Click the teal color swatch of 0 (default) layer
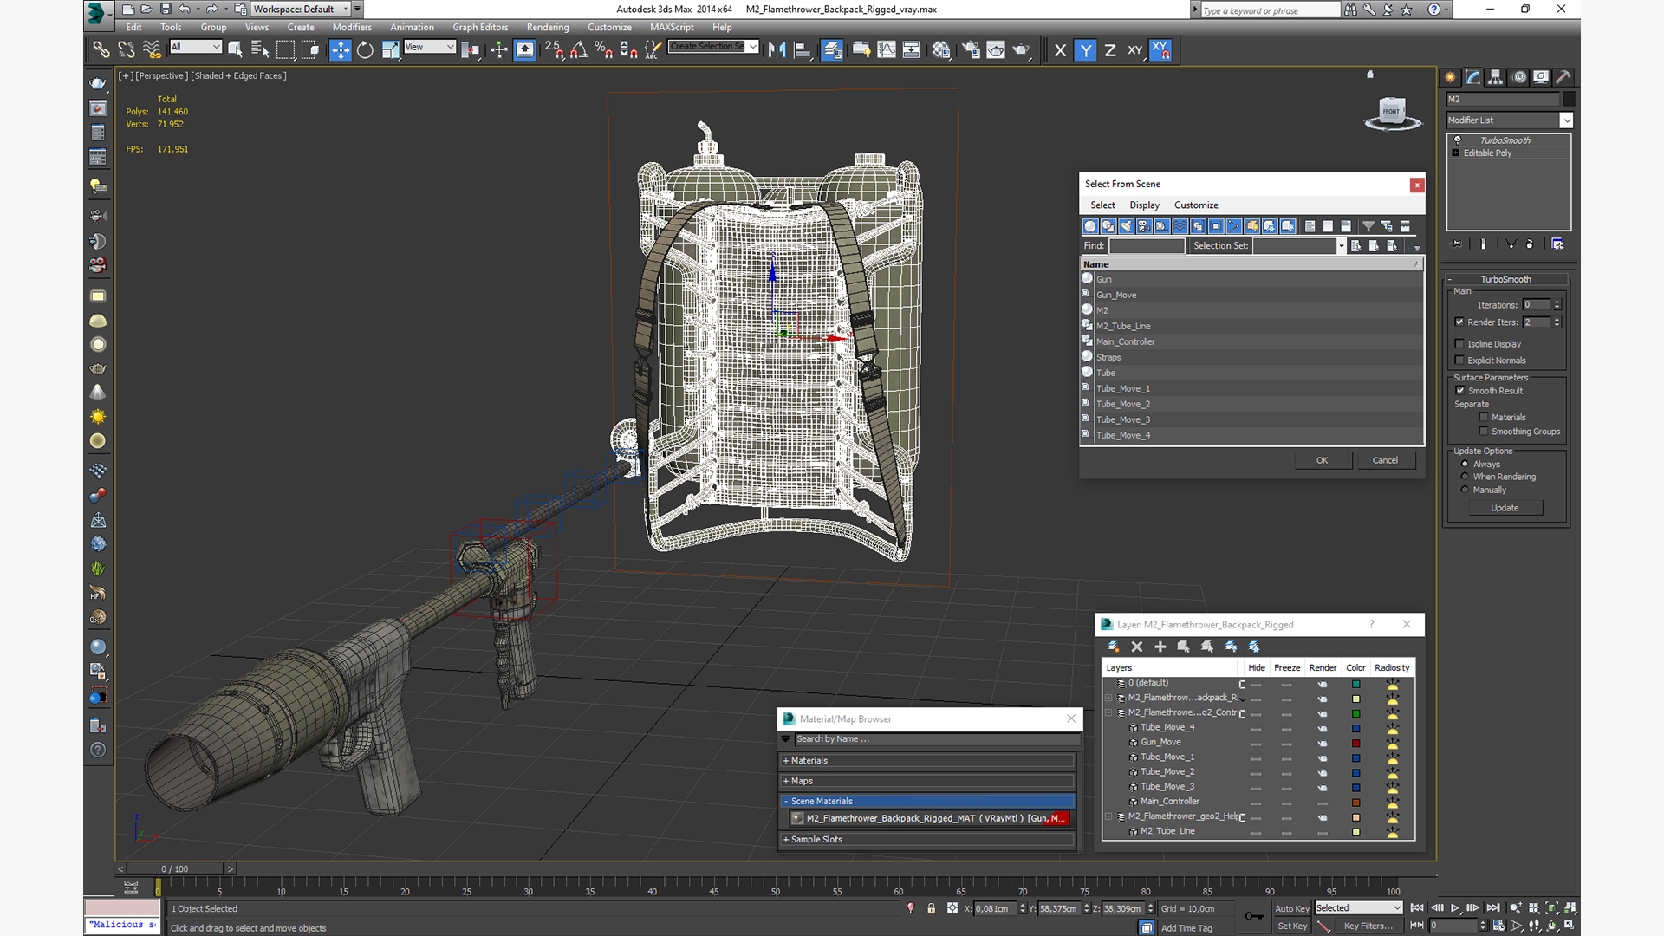1664x936 pixels. coord(1356,684)
